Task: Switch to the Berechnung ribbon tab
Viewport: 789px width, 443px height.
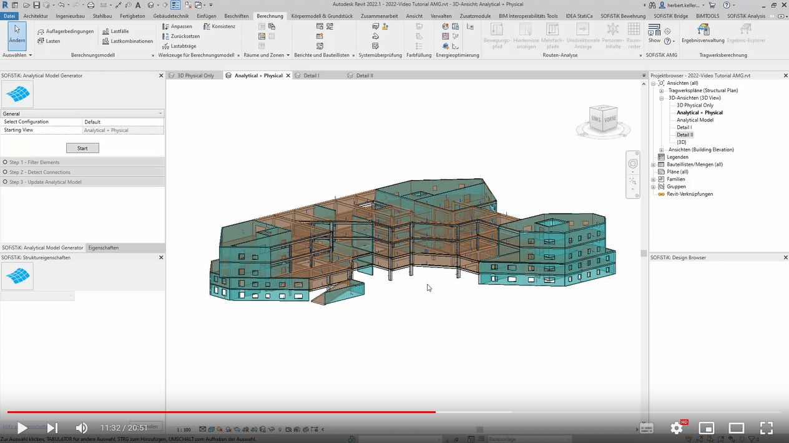Action: (270, 16)
